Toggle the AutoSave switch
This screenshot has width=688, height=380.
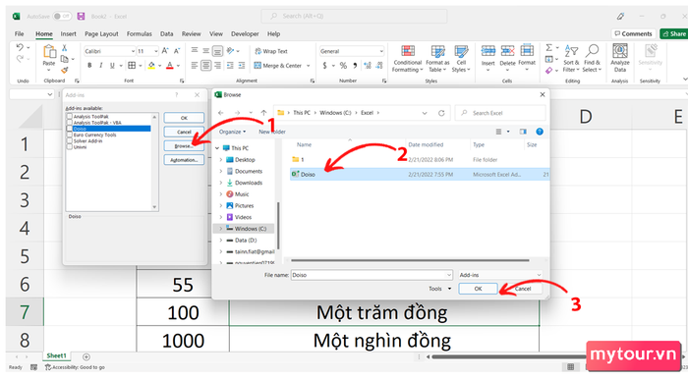point(62,17)
